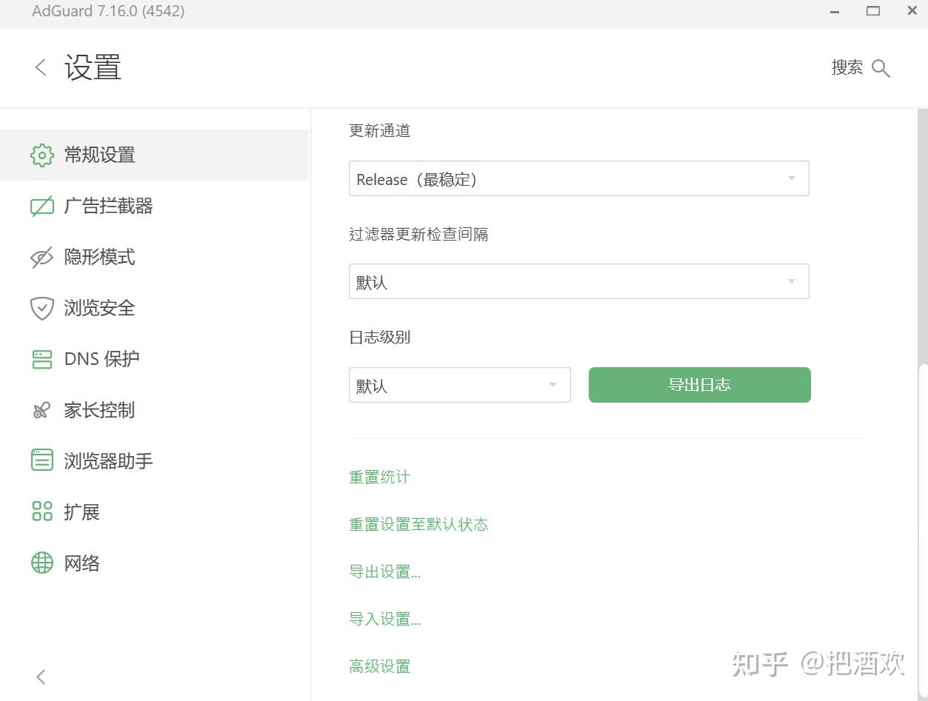The width and height of the screenshot is (928, 701).
Task: Go back using arrow beside 设置
Action: [41, 67]
